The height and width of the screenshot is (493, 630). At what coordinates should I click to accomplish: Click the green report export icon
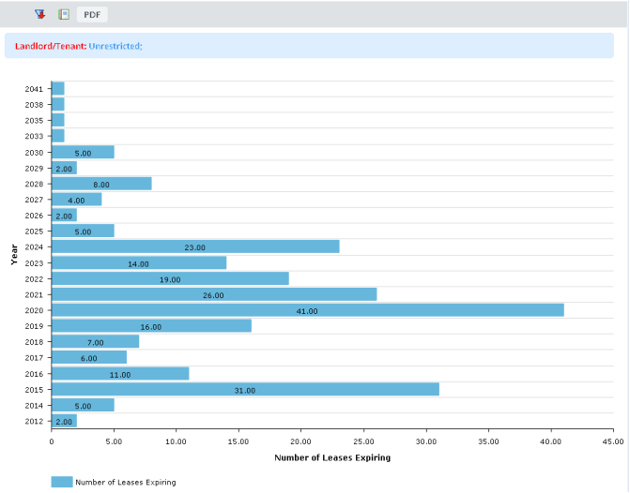tap(64, 14)
